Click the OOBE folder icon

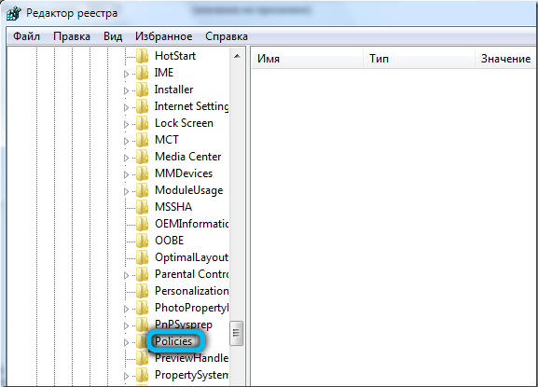click(x=142, y=241)
